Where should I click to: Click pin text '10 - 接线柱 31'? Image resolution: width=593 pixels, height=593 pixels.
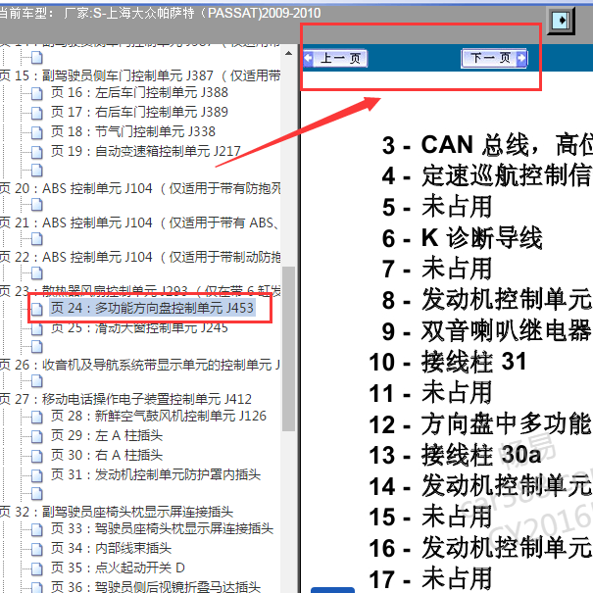click(448, 362)
